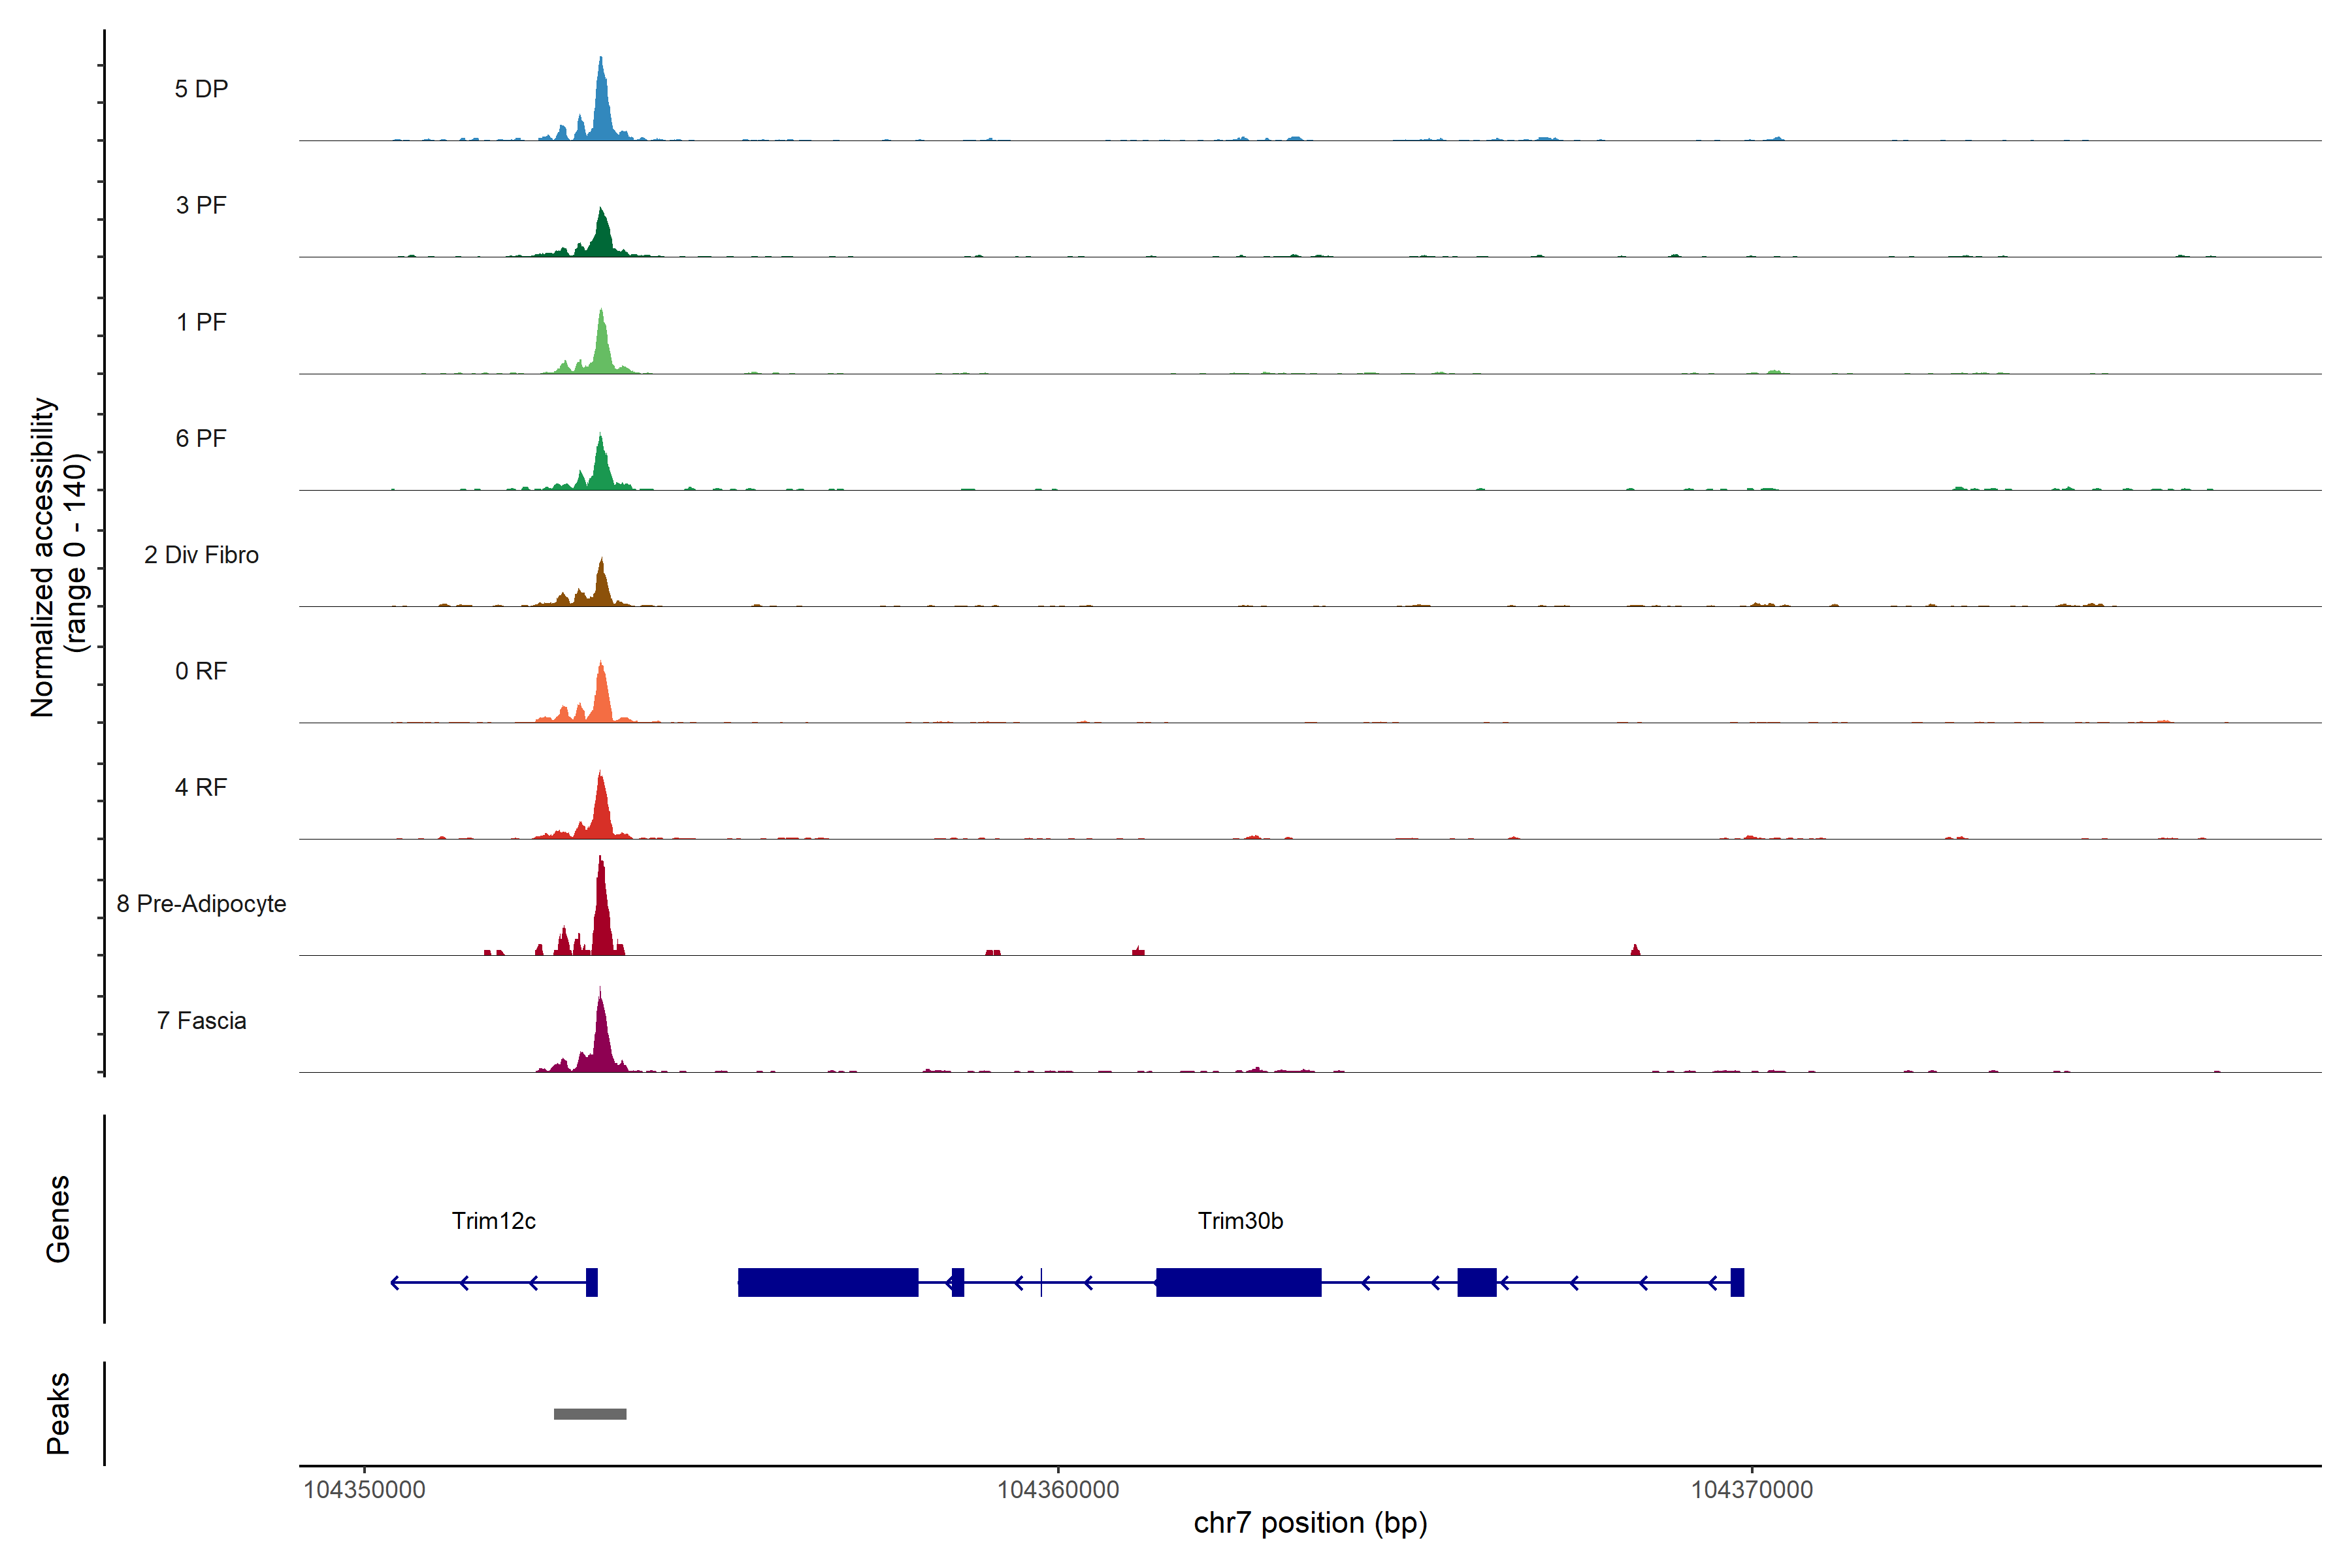The width and height of the screenshot is (2352, 1568).
Task: Select the 3 PF track label
Action: pos(201,205)
